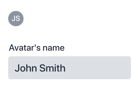Focus the Avatar's name input field
The width and height of the screenshot is (134, 97).
point(70,68)
